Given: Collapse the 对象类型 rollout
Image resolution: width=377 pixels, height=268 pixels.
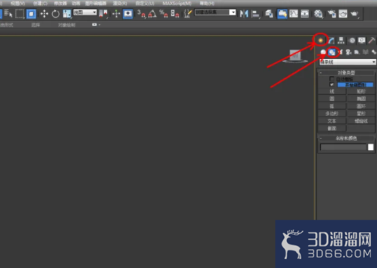Looking at the screenshot, I should (x=346, y=72).
